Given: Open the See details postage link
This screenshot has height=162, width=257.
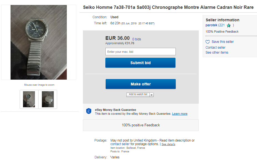Looking at the screenshot, I should point(168,144).
